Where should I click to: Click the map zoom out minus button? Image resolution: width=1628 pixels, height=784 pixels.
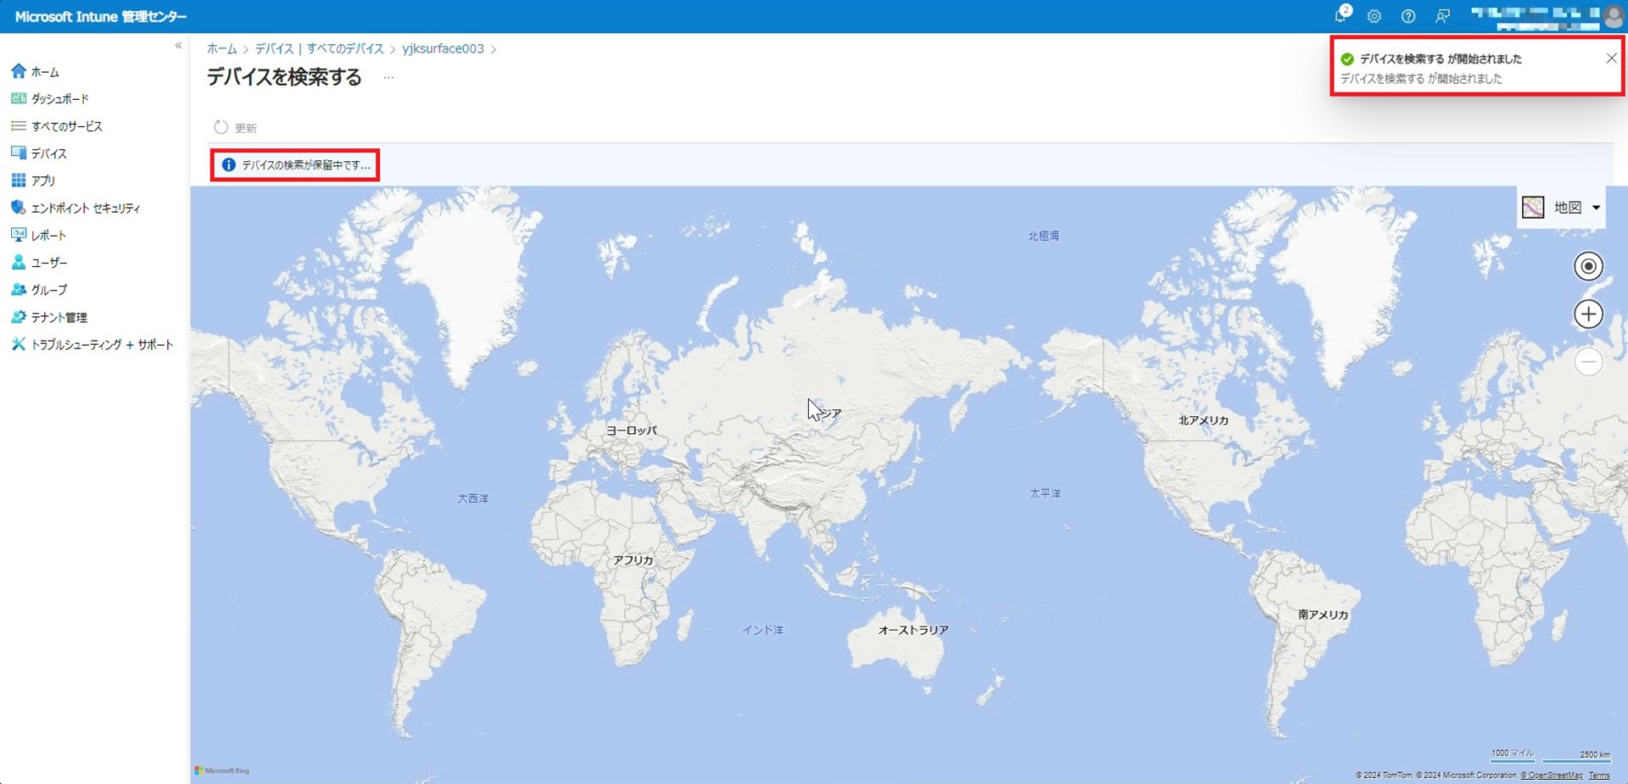[x=1588, y=362]
